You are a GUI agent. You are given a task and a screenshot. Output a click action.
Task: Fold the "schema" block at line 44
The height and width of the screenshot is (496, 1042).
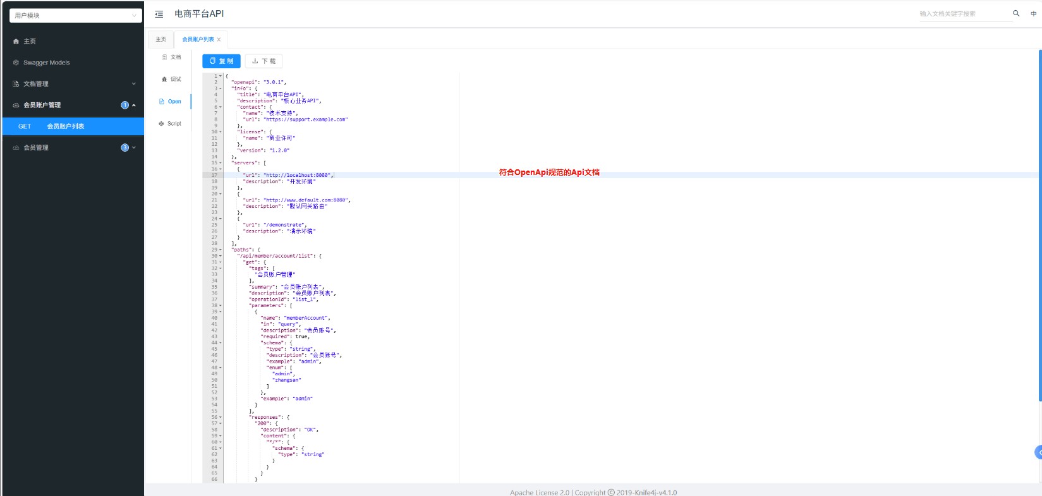click(x=221, y=342)
